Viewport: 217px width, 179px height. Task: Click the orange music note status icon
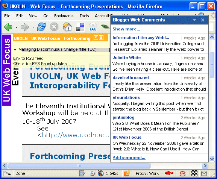tap(92, 173)
